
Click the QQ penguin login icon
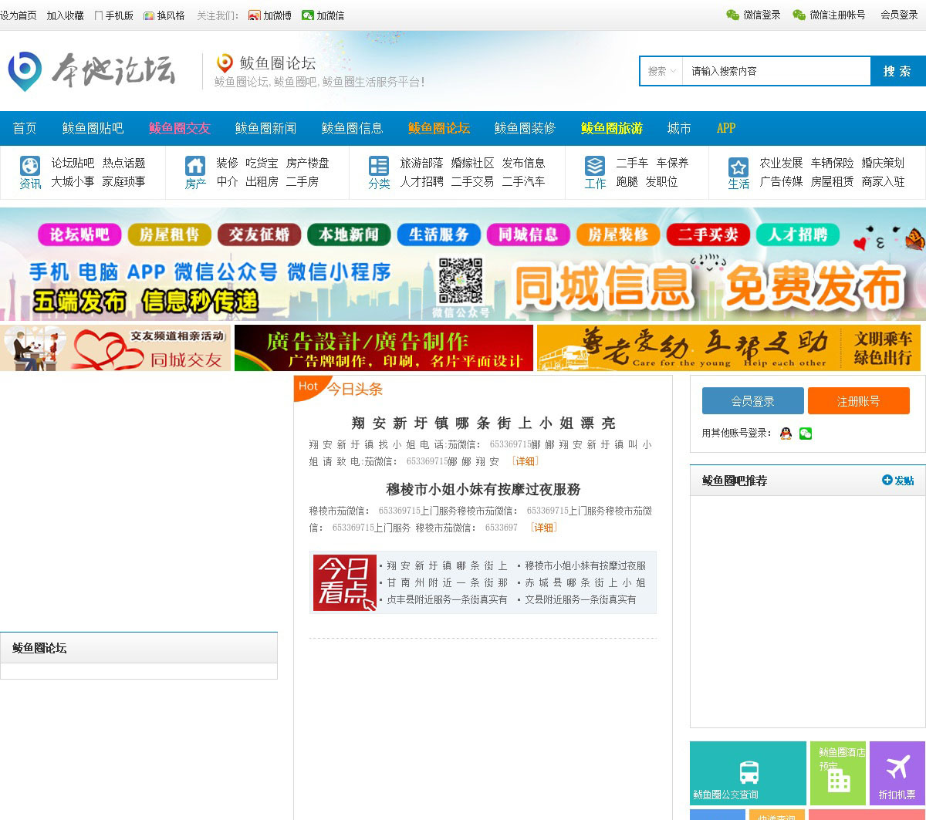pos(786,434)
